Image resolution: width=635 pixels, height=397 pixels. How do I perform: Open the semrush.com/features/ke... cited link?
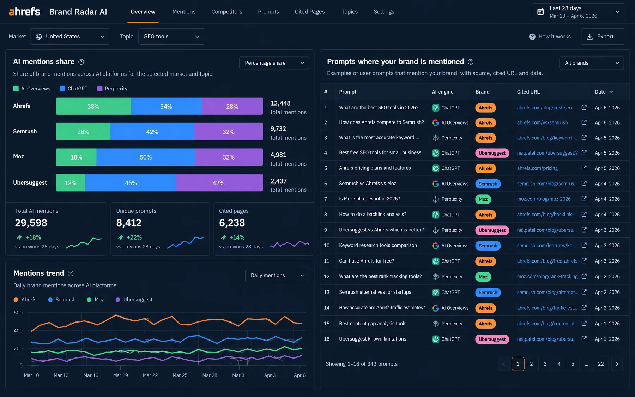point(546,245)
